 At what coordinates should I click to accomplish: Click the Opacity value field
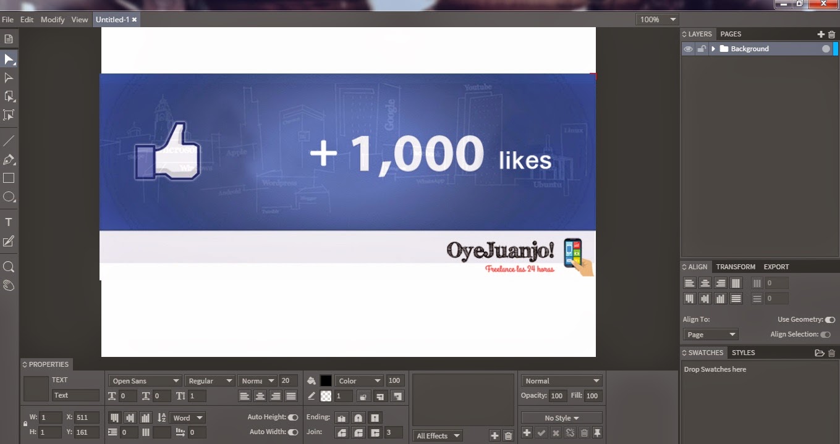(x=557, y=396)
